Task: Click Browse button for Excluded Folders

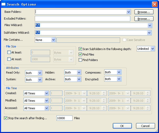Action: click(144, 19)
